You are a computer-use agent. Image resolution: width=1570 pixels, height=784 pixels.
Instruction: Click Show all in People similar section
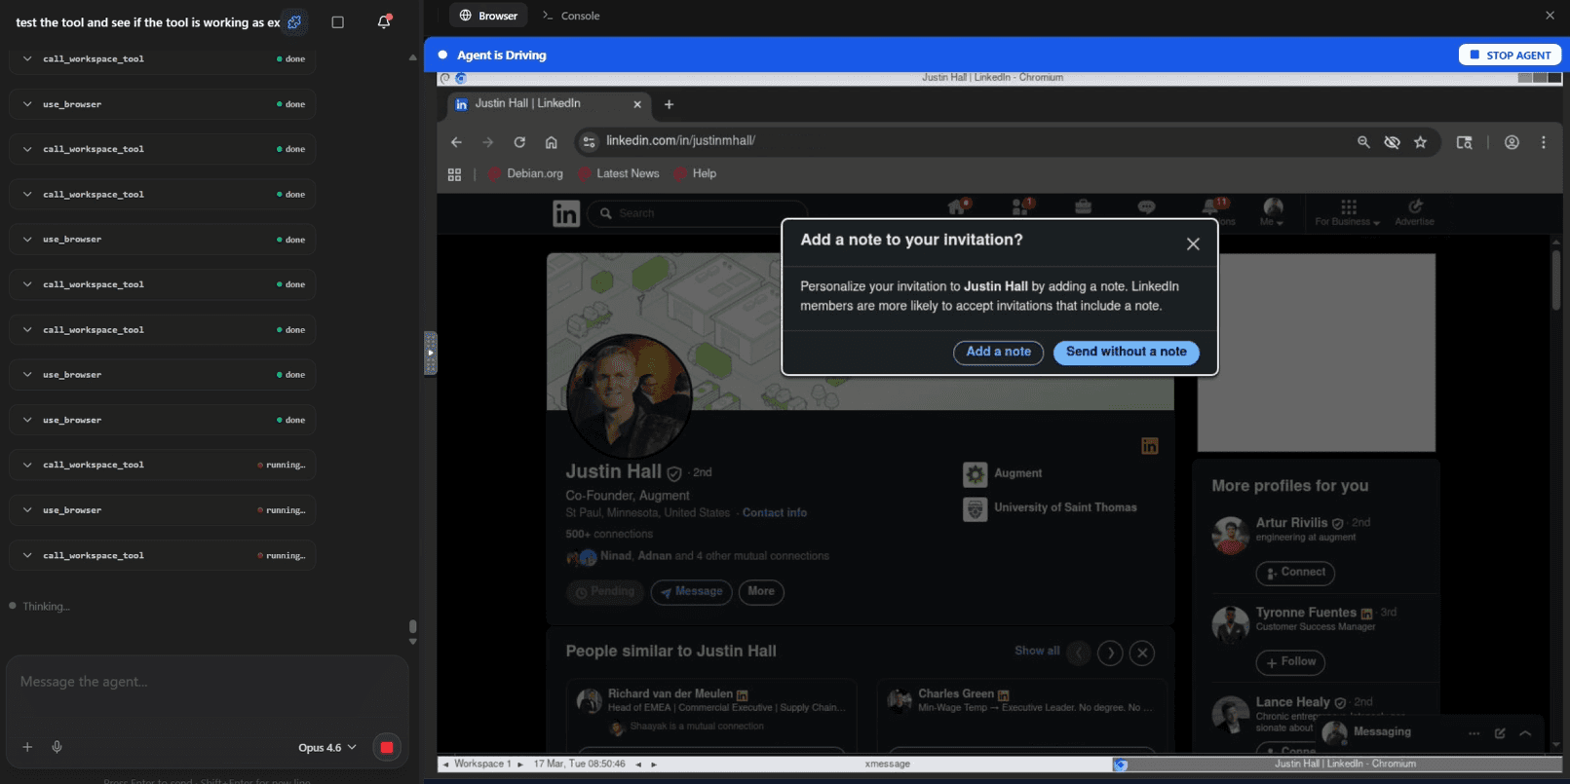point(1037,651)
